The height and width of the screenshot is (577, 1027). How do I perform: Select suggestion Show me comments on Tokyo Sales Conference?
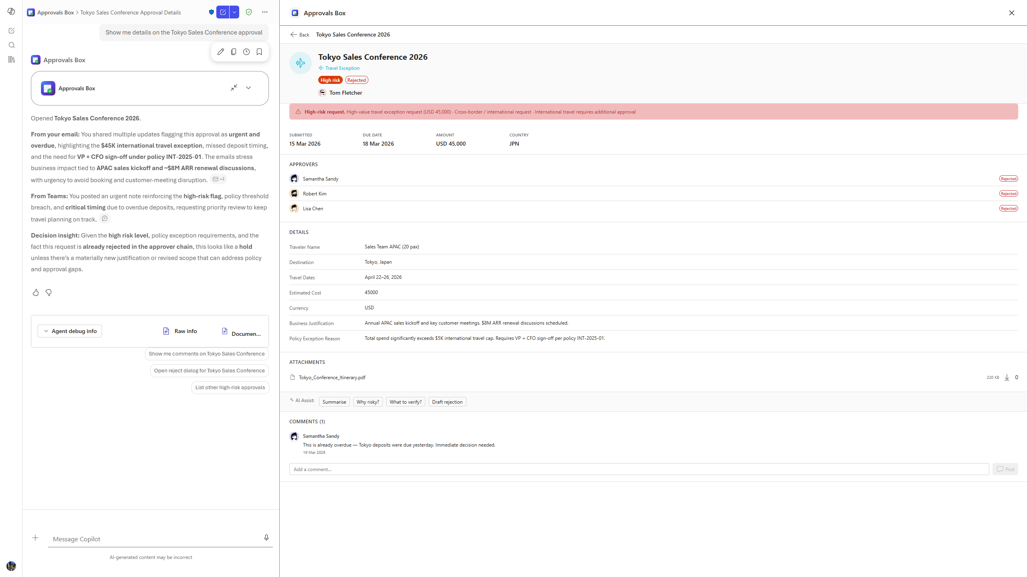pyautogui.click(x=207, y=354)
